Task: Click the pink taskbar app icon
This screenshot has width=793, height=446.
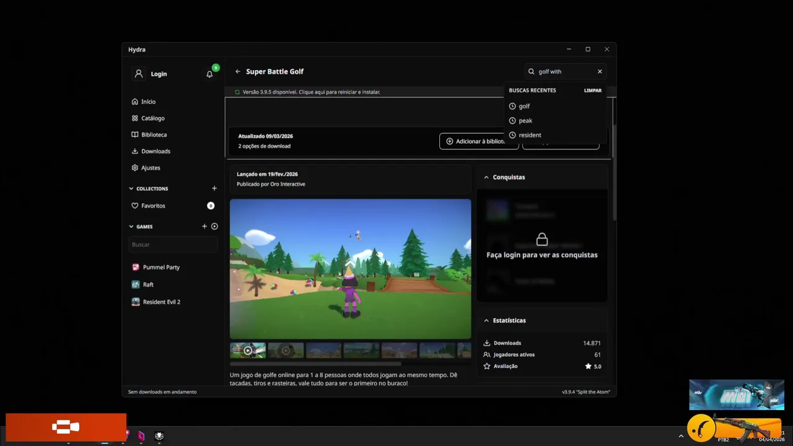Action: coord(141,436)
